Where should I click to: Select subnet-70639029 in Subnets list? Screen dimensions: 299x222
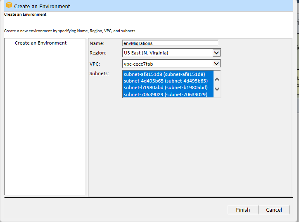pos(168,94)
